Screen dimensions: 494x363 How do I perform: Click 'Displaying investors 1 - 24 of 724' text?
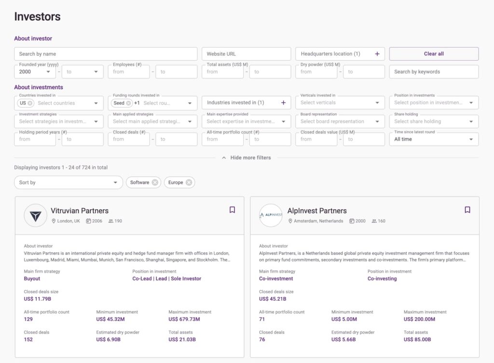tap(61, 167)
